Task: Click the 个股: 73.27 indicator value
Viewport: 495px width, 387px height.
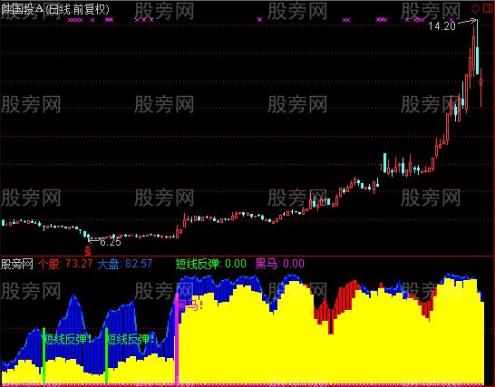Action: click(x=65, y=264)
